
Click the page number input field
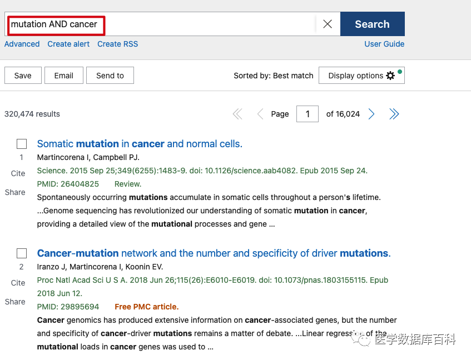pyautogui.click(x=308, y=114)
